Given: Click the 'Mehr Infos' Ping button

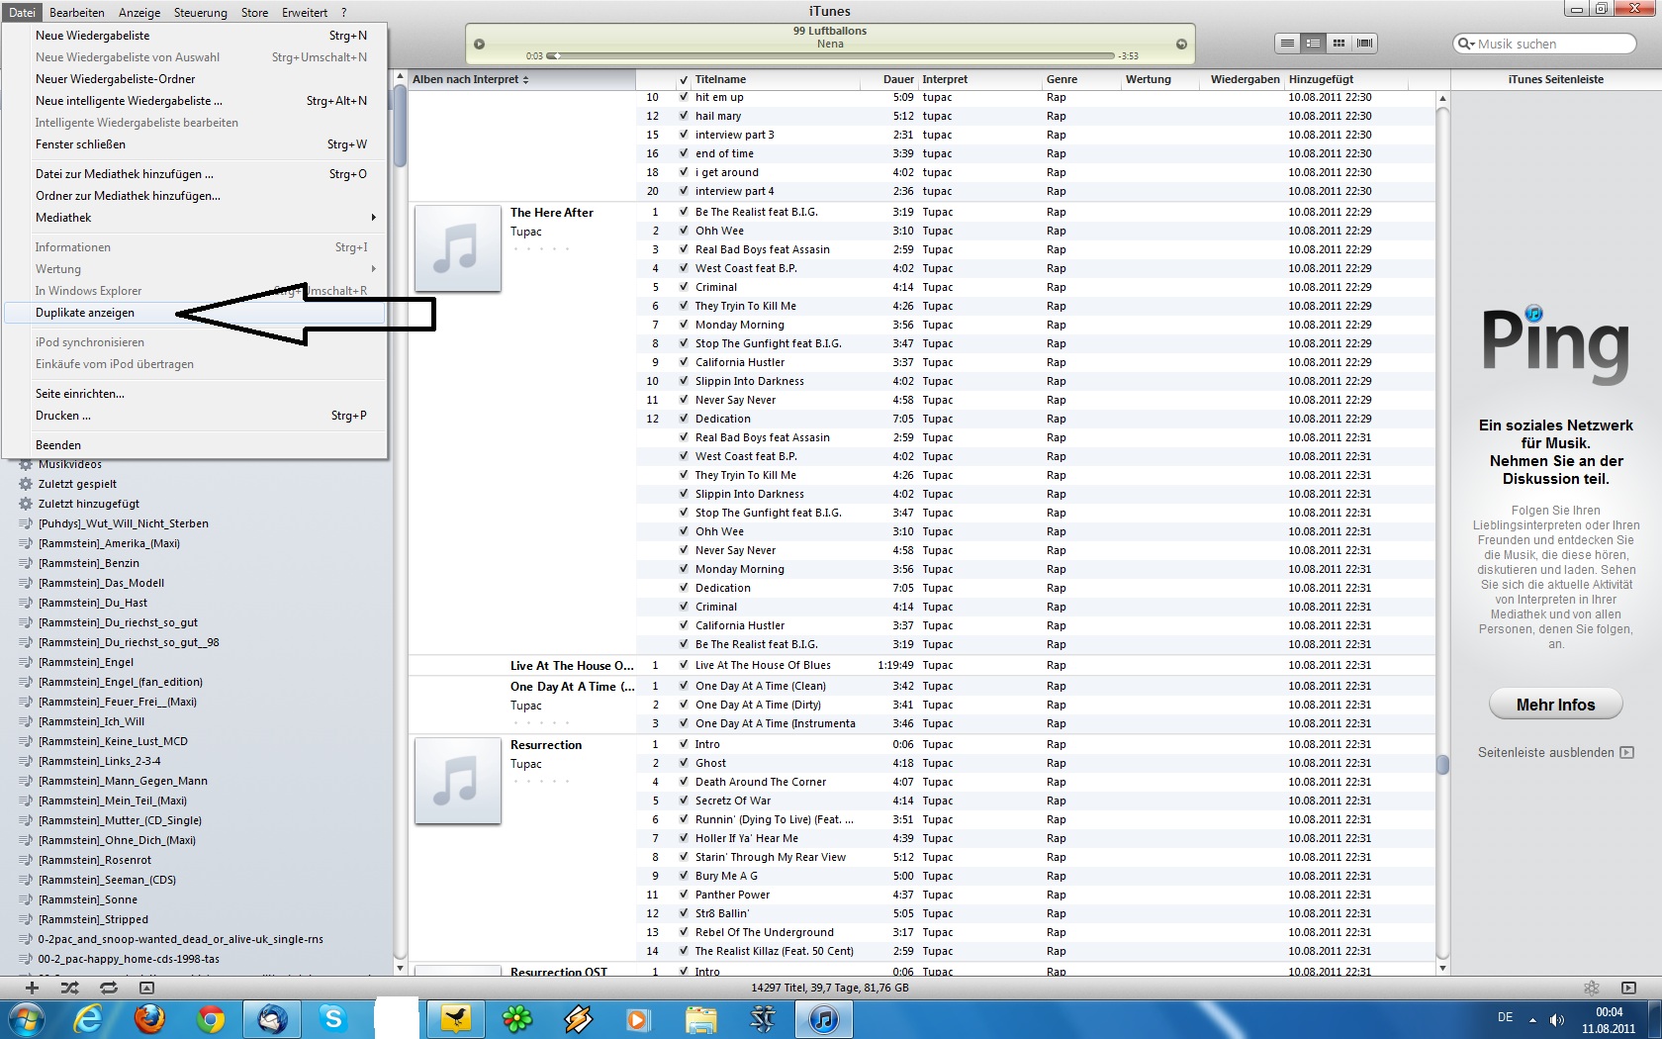Looking at the screenshot, I should [x=1555, y=705].
